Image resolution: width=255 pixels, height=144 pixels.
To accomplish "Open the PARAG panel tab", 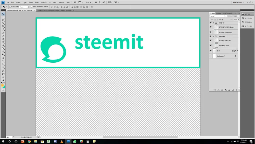I will (x=224, y=13).
